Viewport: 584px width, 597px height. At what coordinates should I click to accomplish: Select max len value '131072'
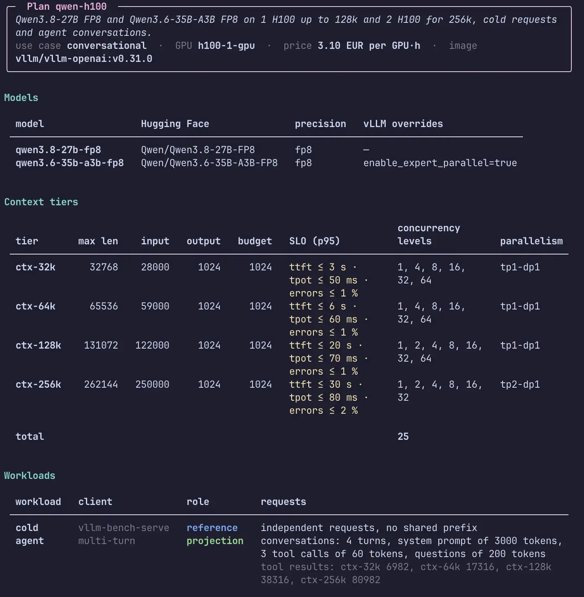(101, 345)
